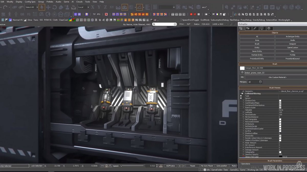Open the Prefabs menu

[50, 2]
